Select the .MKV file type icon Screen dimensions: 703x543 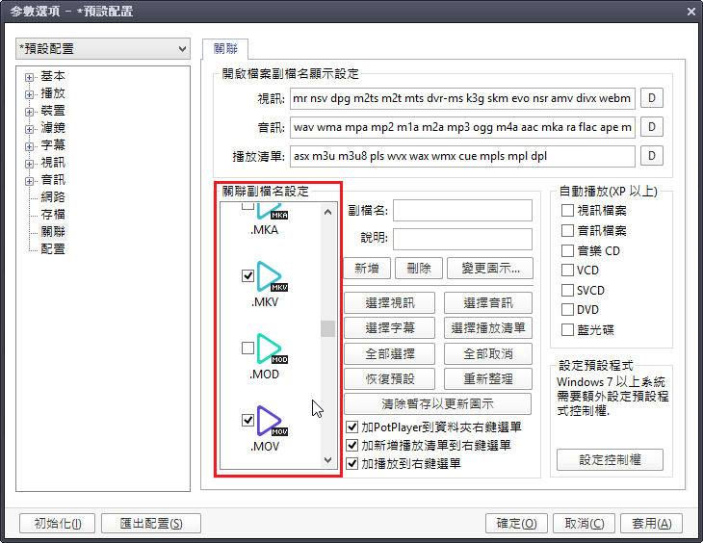pos(272,277)
